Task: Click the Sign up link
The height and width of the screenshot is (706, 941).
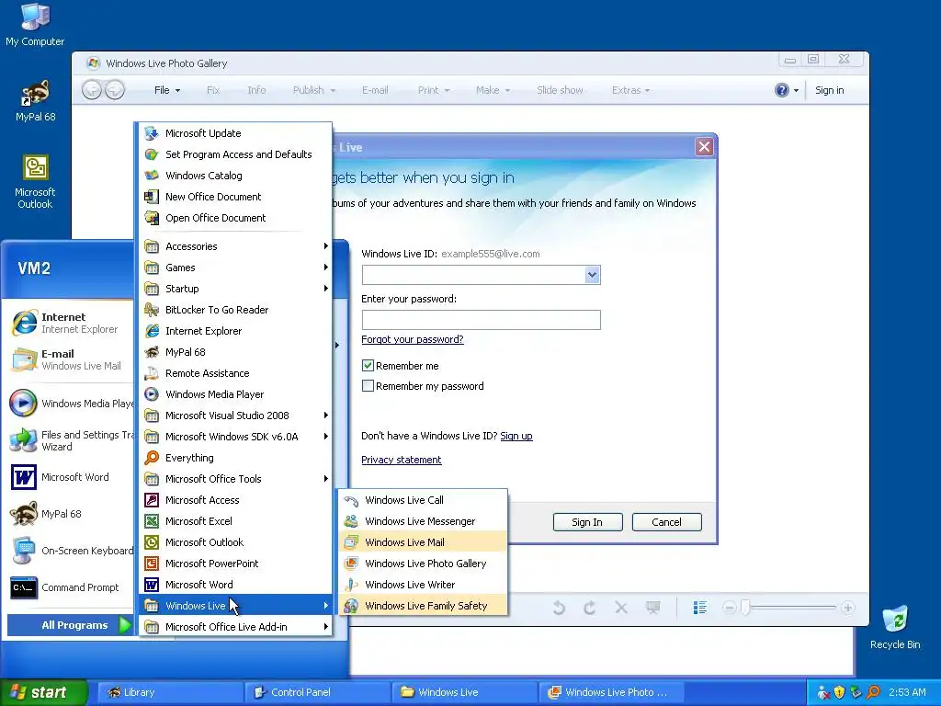Action: pyautogui.click(x=516, y=436)
